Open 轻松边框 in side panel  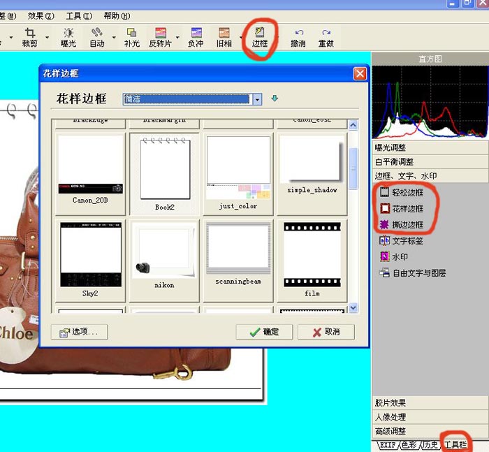[402, 192]
